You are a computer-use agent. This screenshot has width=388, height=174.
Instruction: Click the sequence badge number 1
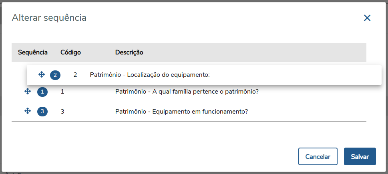click(42, 92)
